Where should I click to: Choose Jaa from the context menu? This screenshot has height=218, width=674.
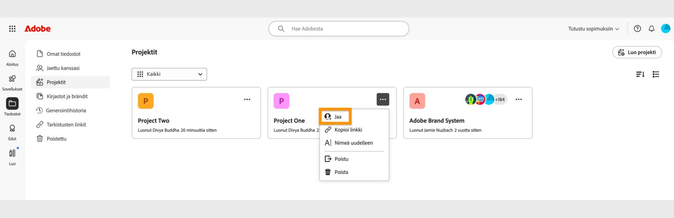335,117
